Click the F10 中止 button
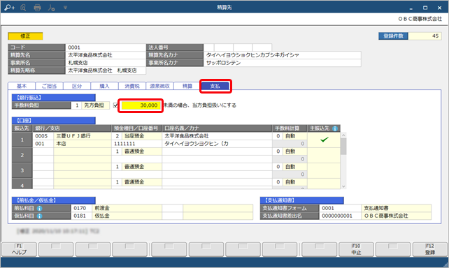This screenshot has height=268, width=449. 356,249
